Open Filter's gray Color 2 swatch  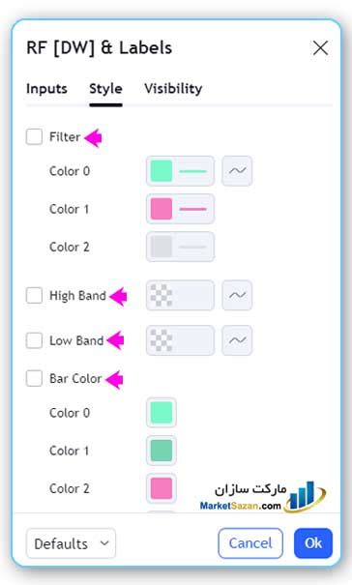tap(180, 247)
